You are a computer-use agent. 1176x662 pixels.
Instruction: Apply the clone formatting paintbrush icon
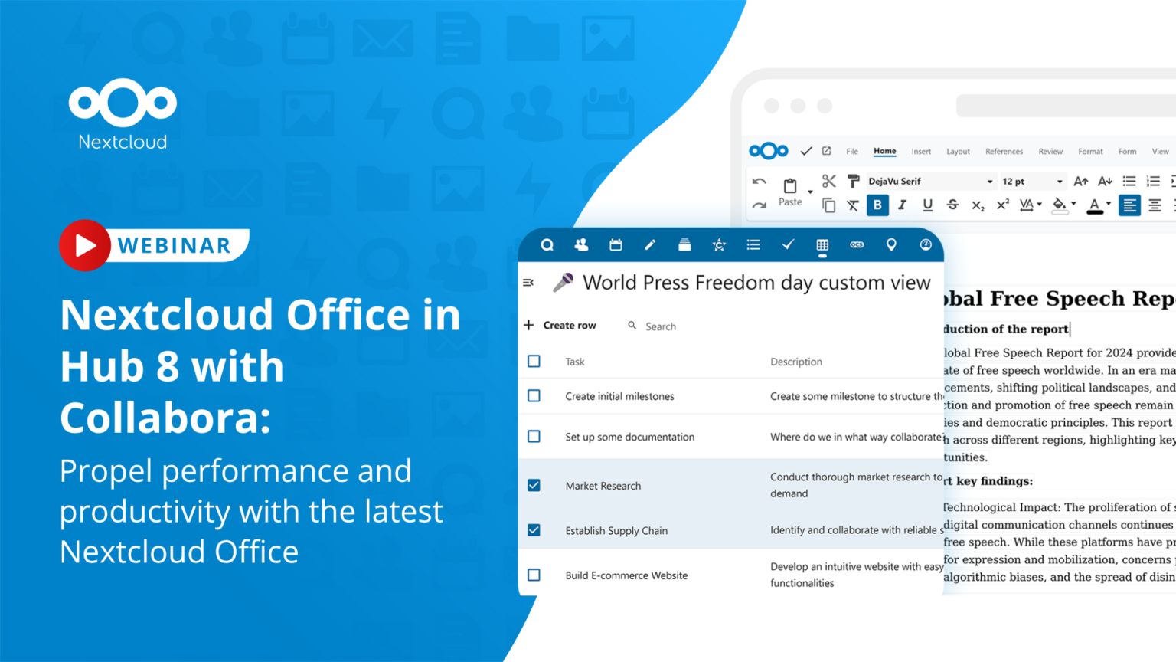[x=853, y=181]
